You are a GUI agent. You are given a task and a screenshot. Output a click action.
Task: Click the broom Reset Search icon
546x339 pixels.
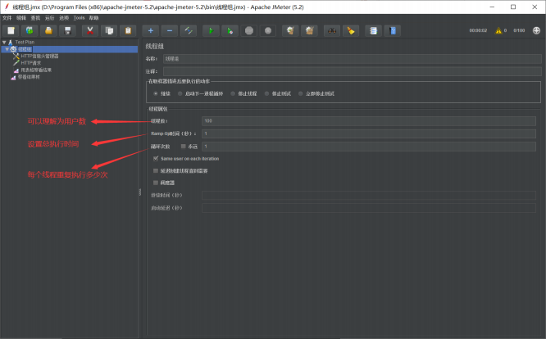point(351,30)
